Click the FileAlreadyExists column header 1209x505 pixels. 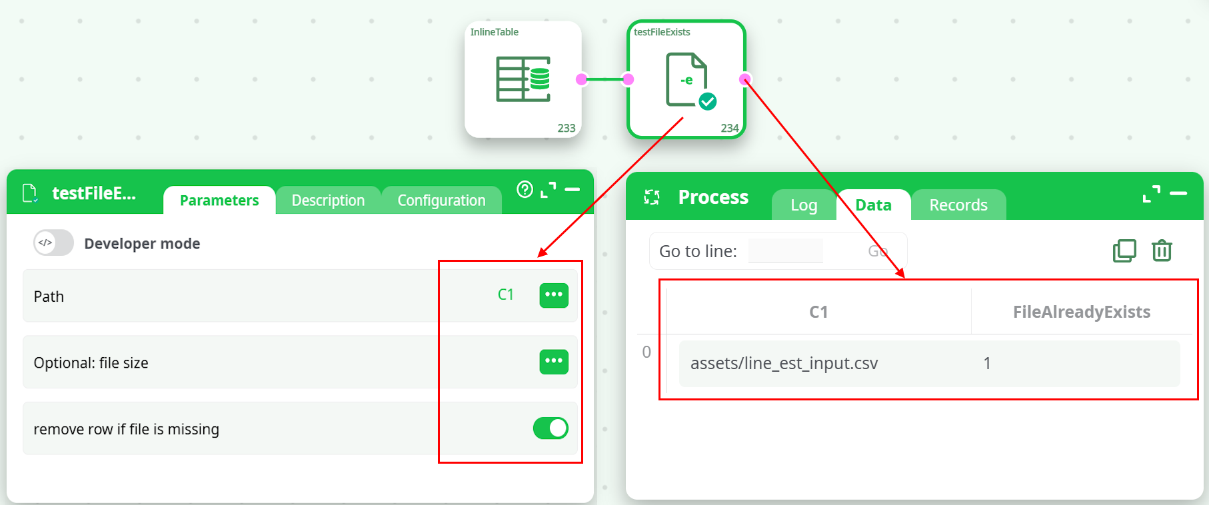click(1081, 312)
